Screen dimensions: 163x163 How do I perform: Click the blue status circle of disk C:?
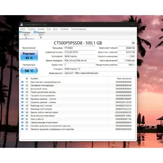(x=21, y=32)
